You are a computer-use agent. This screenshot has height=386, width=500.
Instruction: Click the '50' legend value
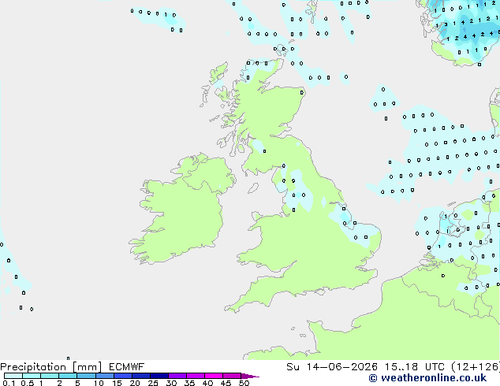point(244,383)
